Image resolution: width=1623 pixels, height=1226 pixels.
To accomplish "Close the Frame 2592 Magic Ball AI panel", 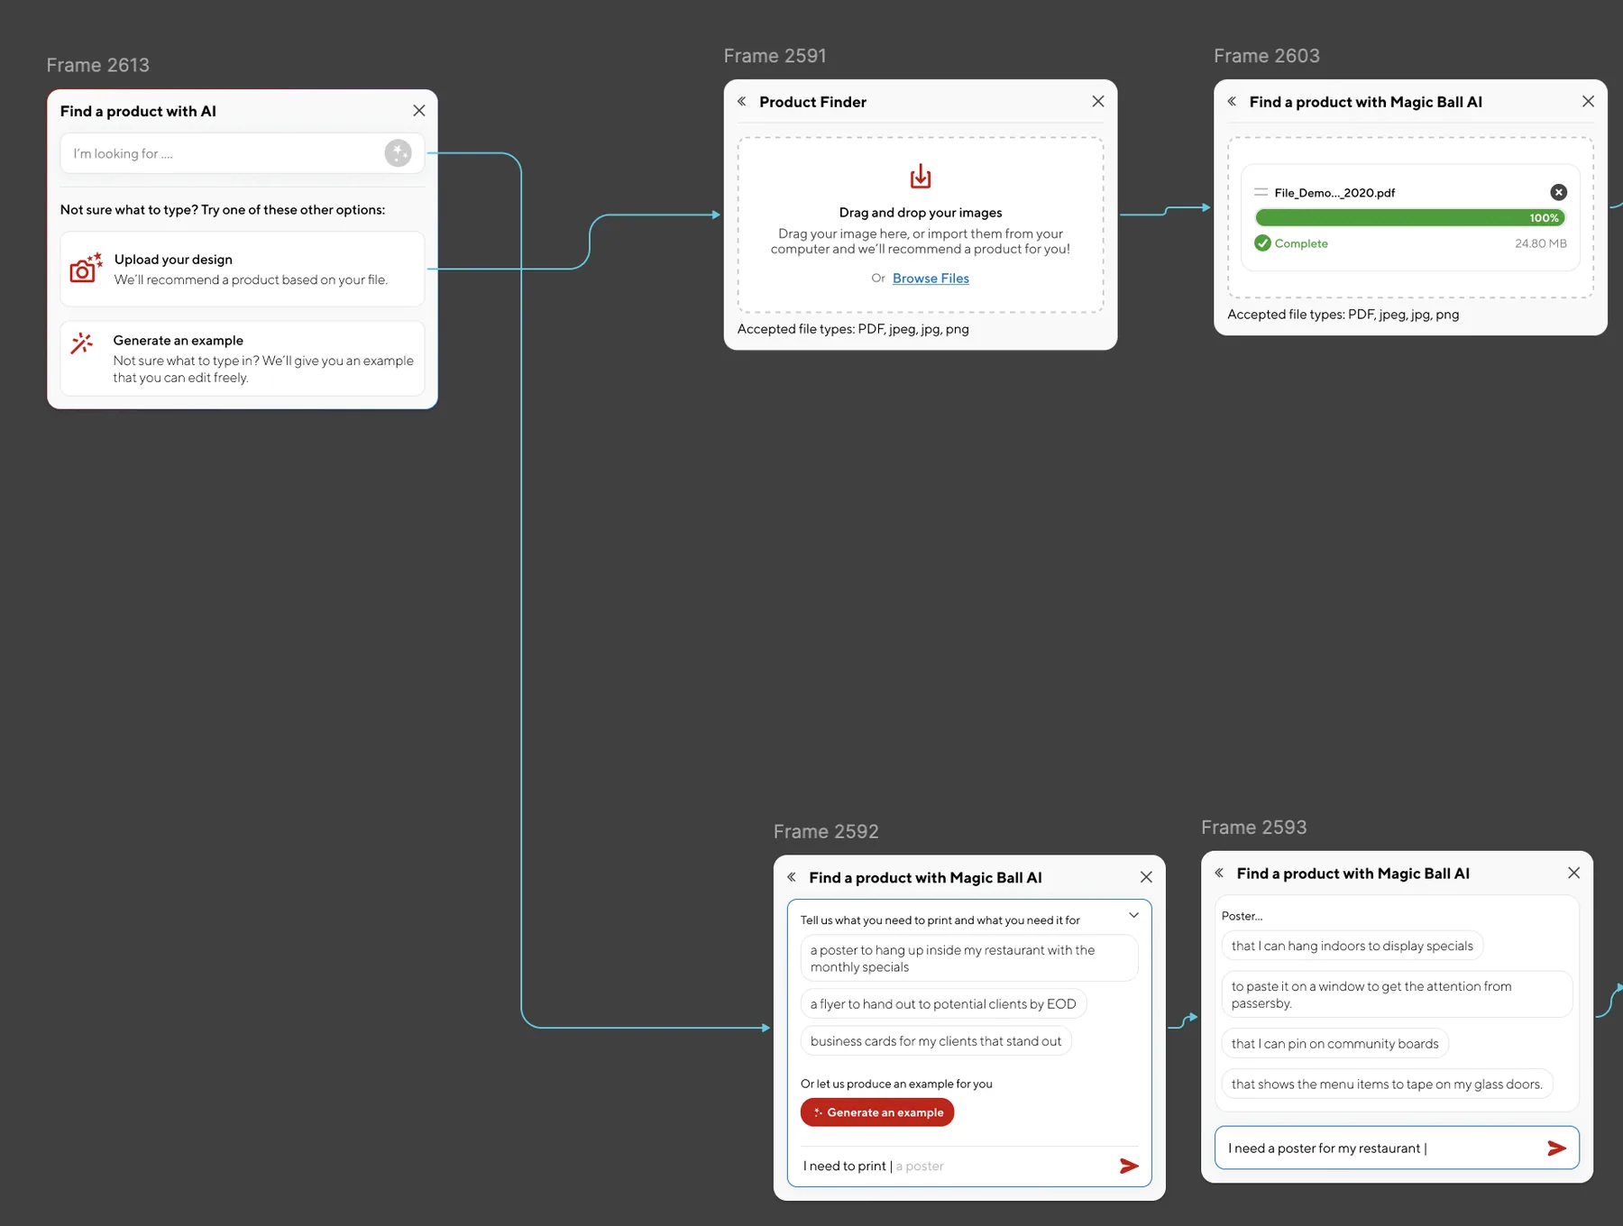I will (1146, 877).
